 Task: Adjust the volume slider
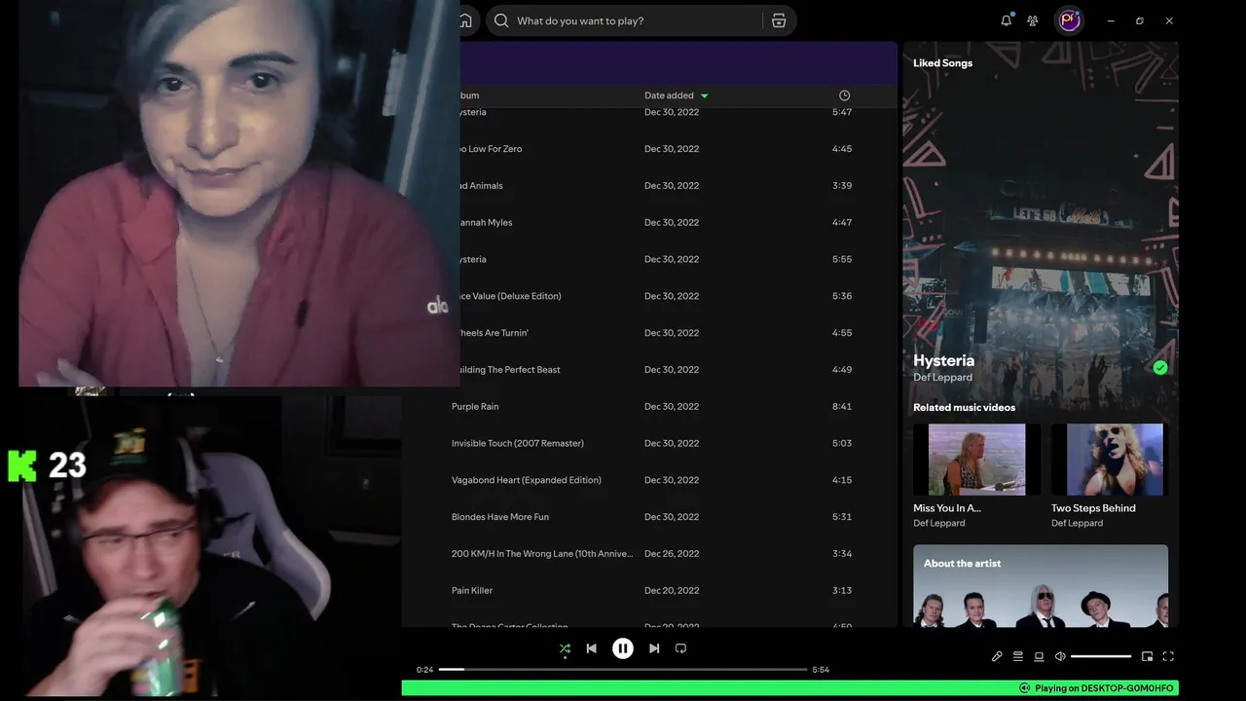[x=1101, y=656]
